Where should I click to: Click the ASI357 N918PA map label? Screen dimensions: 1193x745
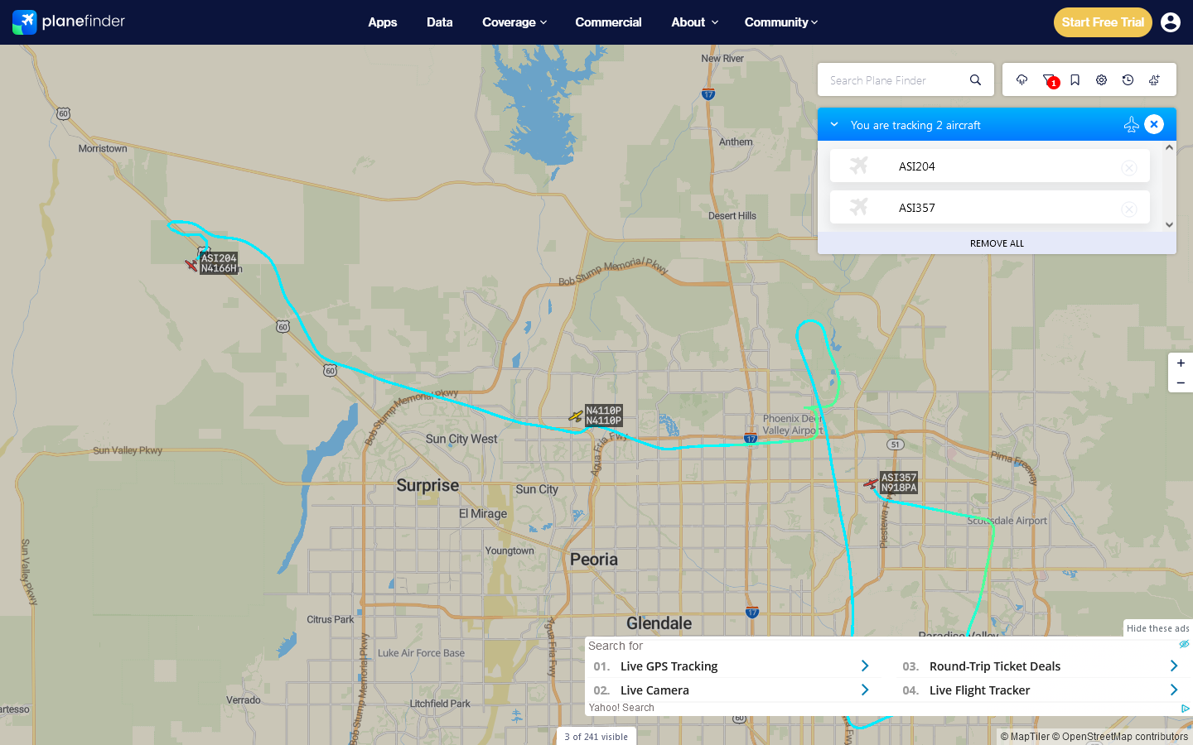[899, 483]
